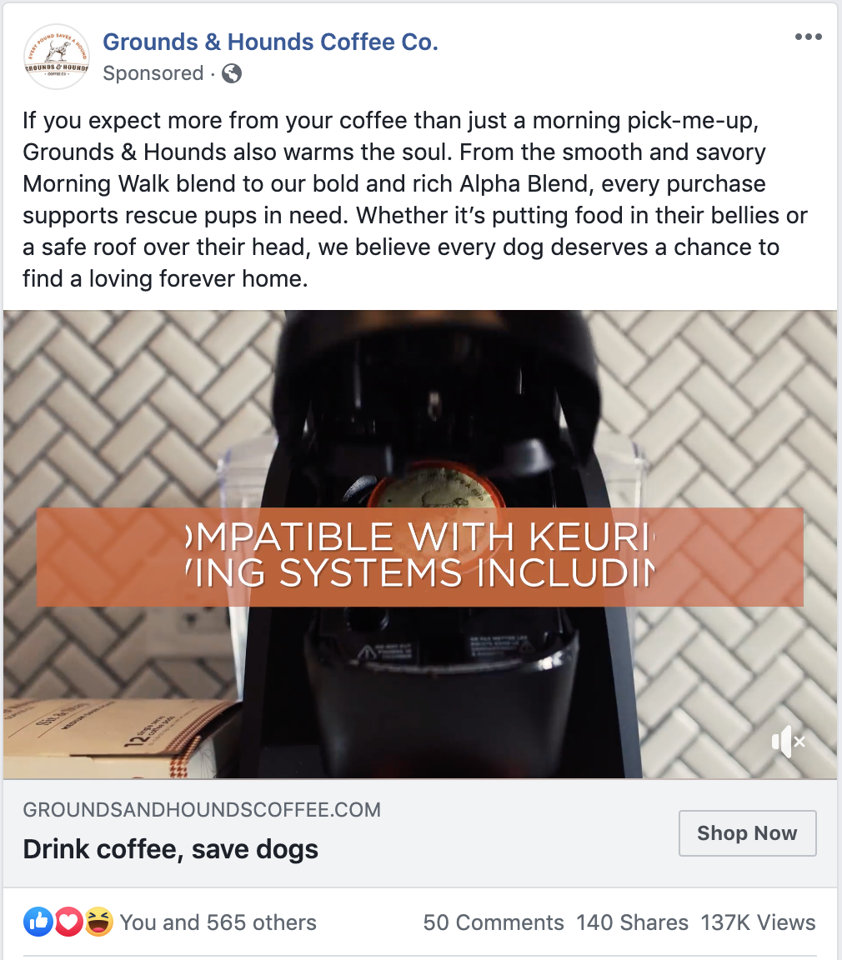Click the blue Like reaction icon
The image size is (842, 960).
(x=38, y=922)
